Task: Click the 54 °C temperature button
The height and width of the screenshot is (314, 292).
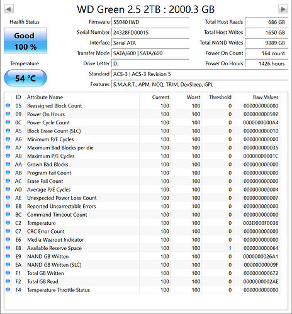Action: (25, 78)
